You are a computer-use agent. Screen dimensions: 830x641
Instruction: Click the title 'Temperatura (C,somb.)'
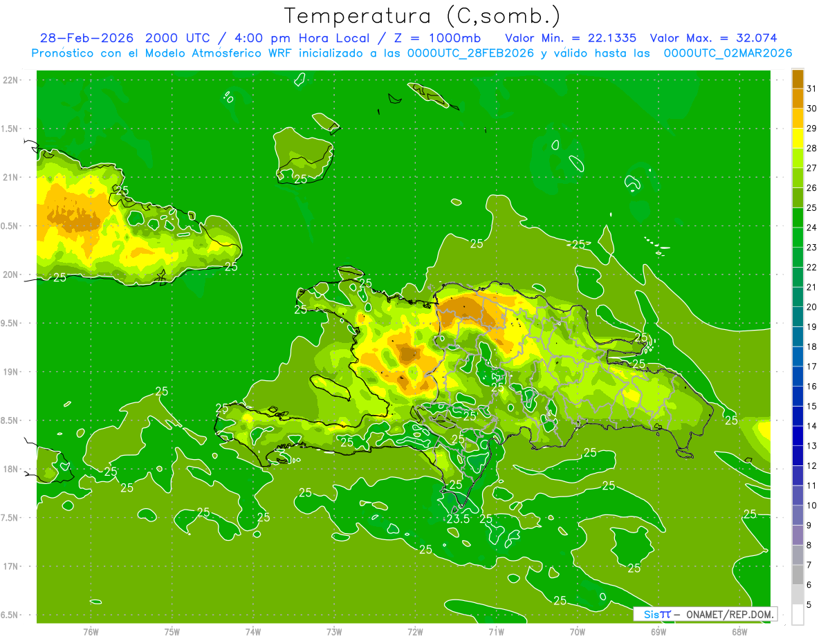[x=422, y=16]
